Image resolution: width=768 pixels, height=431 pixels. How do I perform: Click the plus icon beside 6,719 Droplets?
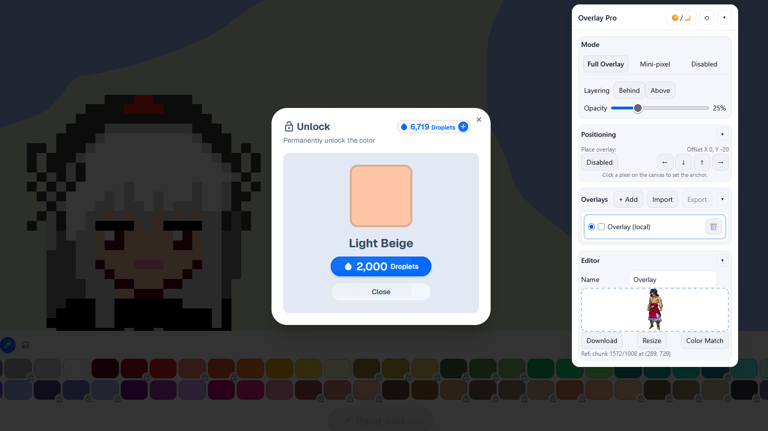click(463, 127)
